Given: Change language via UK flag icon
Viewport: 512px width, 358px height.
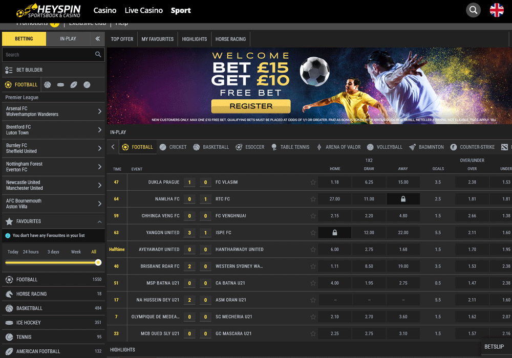Looking at the screenshot, I should [496, 10].
